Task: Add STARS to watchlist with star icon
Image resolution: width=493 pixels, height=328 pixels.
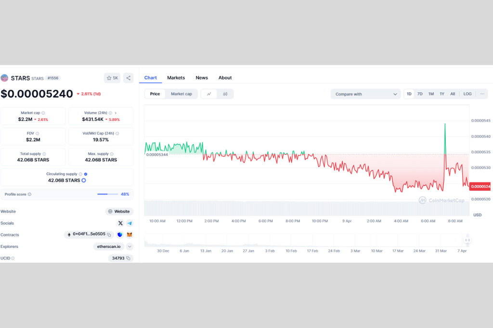Action: (112, 78)
